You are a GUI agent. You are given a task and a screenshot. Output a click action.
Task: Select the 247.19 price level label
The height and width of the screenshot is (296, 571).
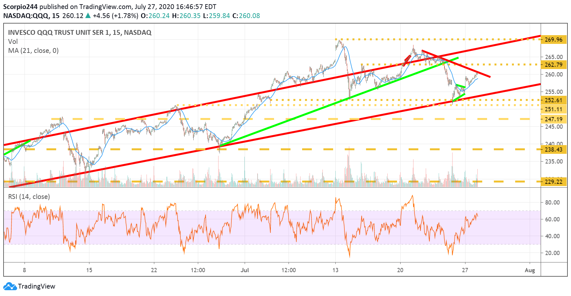click(x=554, y=119)
